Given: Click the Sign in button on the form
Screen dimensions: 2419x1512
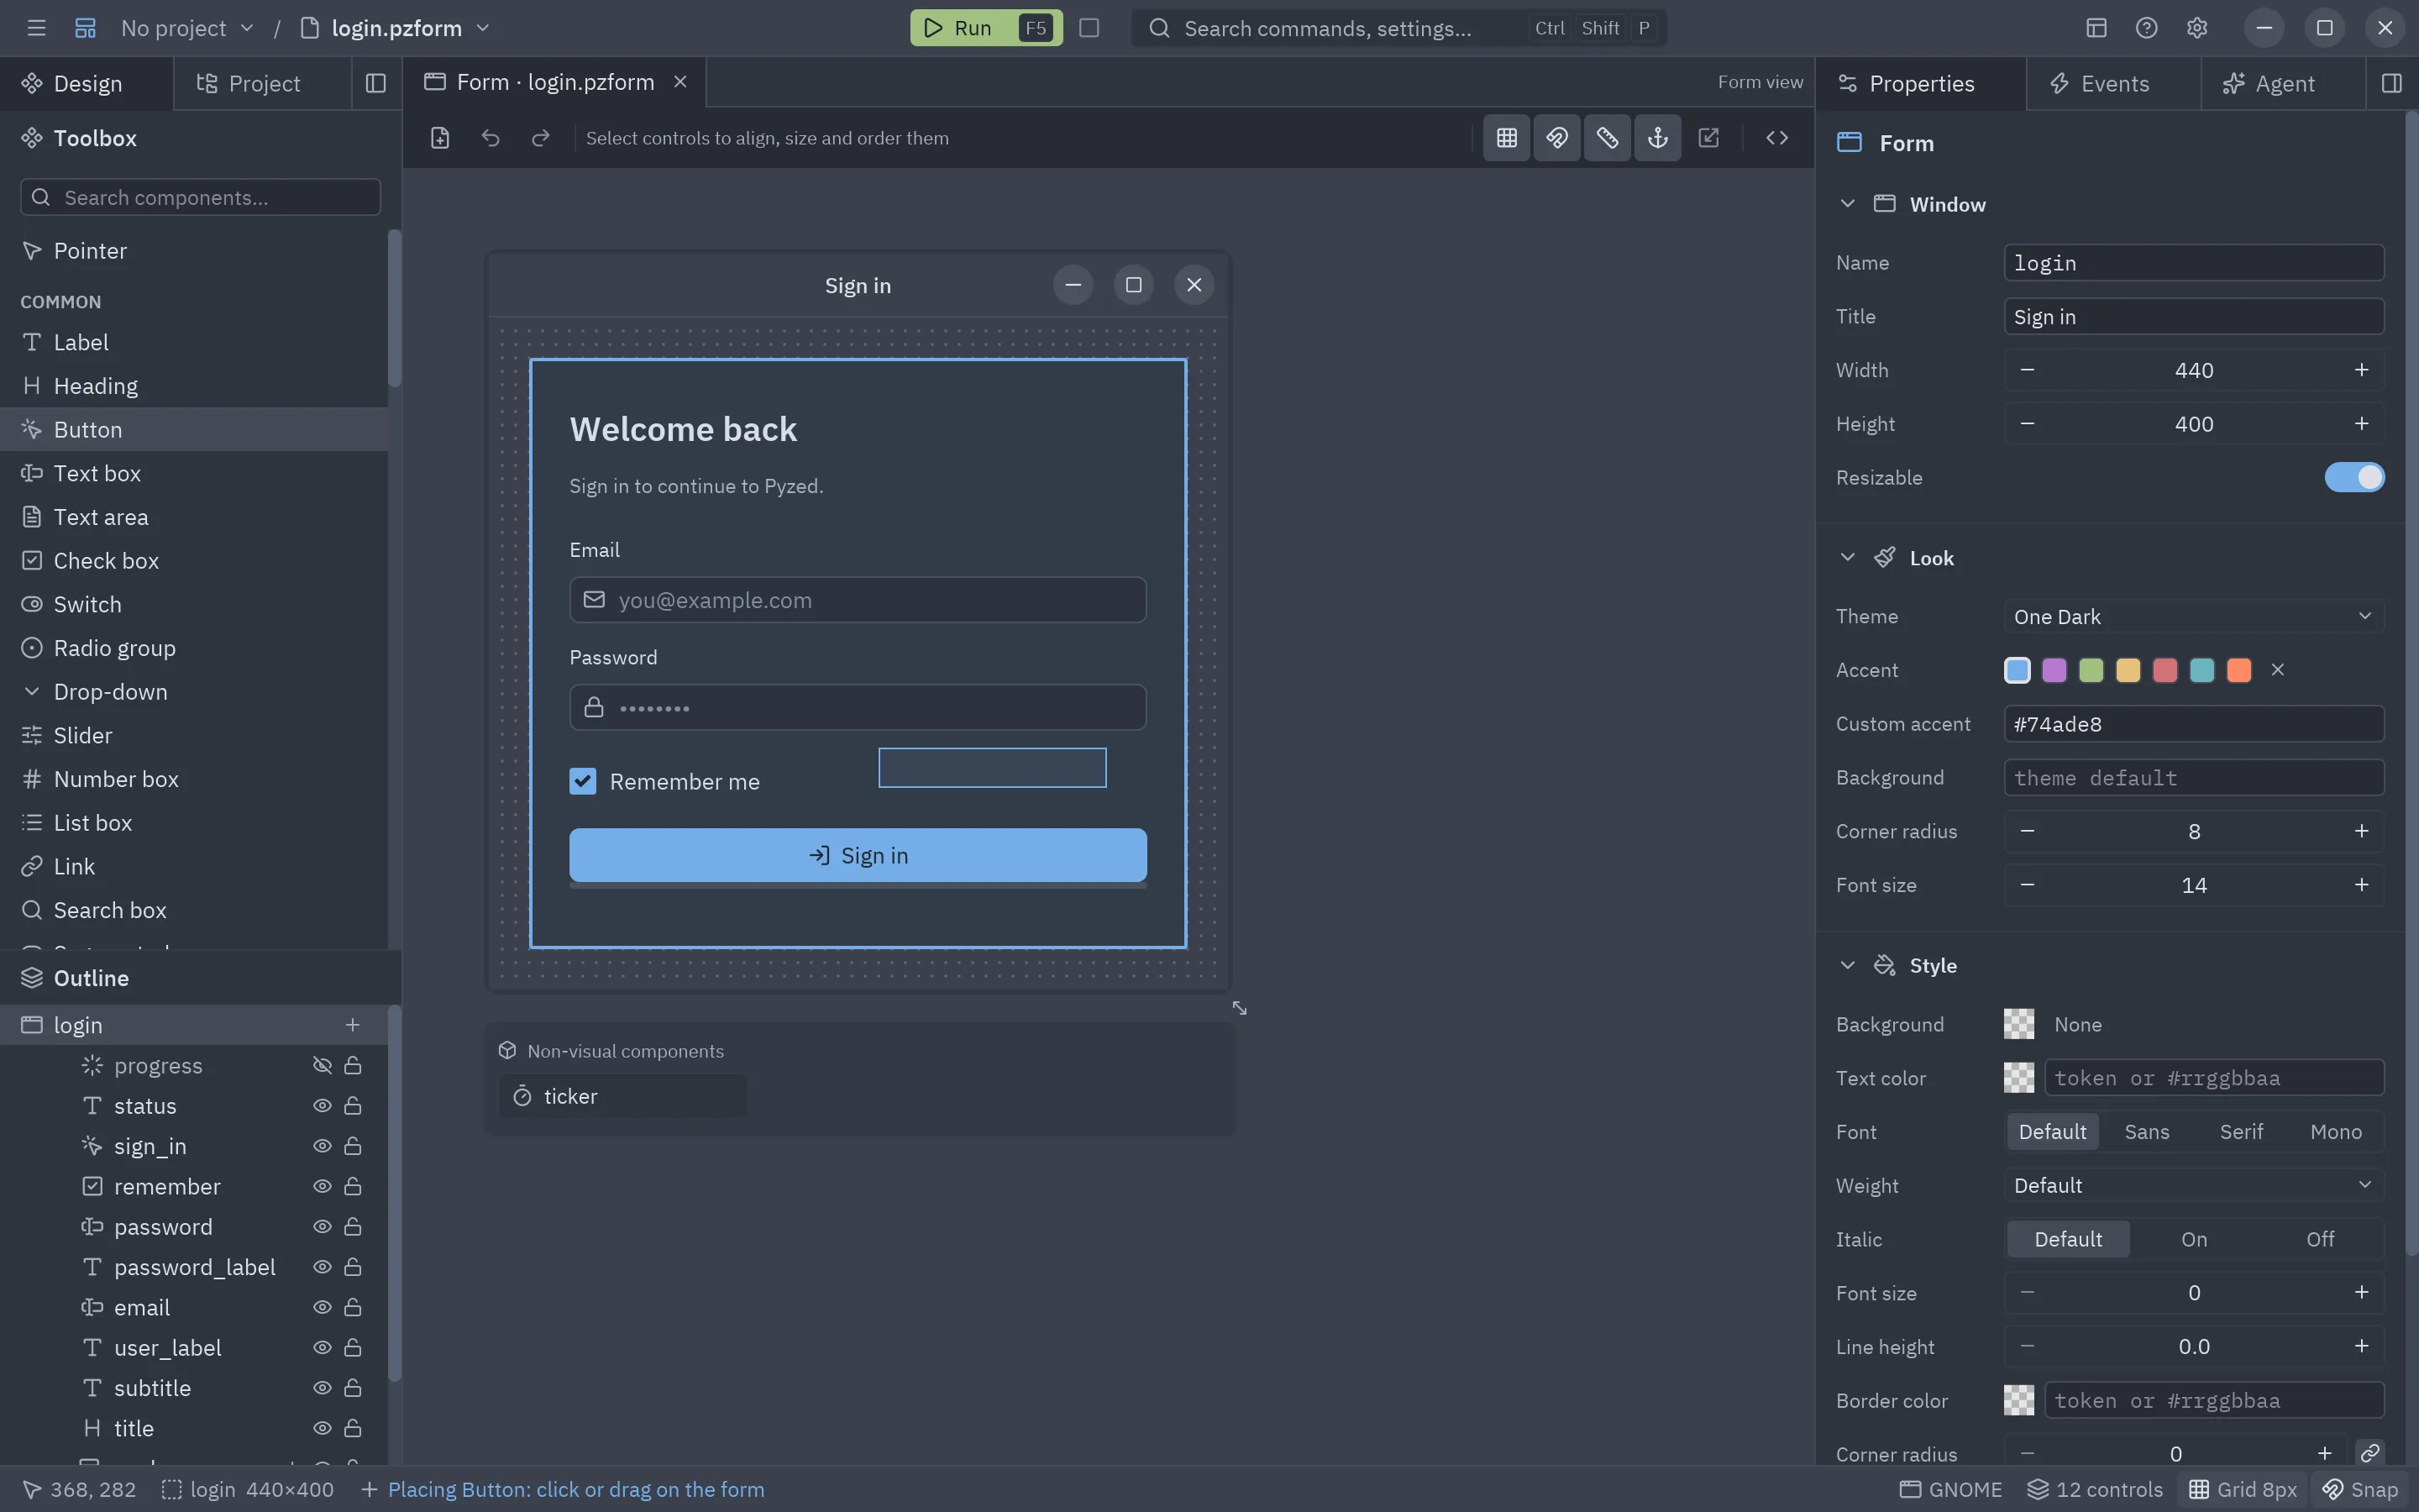Looking at the screenshot, I should 858,855.
